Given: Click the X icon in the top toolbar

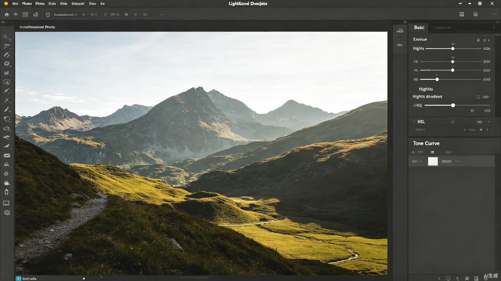Looking at the screenshot, I should point(136,15).
